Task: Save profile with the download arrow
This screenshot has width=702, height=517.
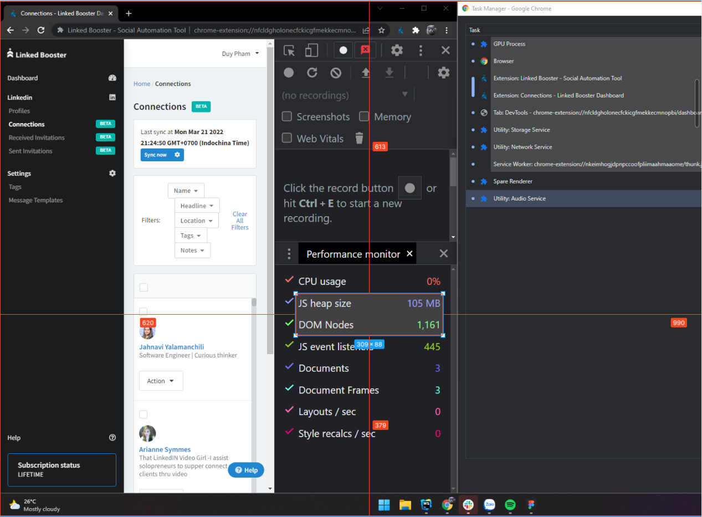Action: point(390,73)
